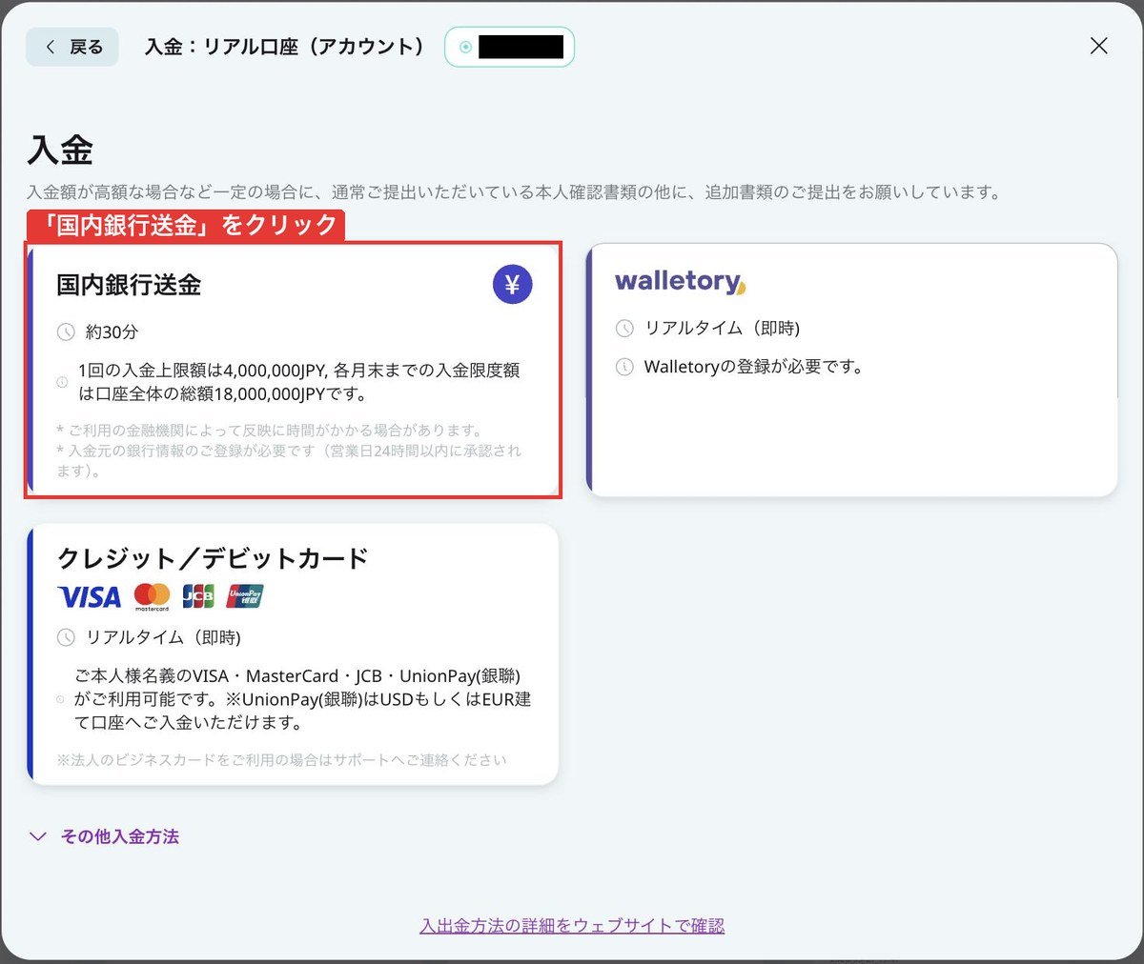Close the deposit dialog with X
The height and width of the screenshot is (964, 1144).
[1098, 46]
